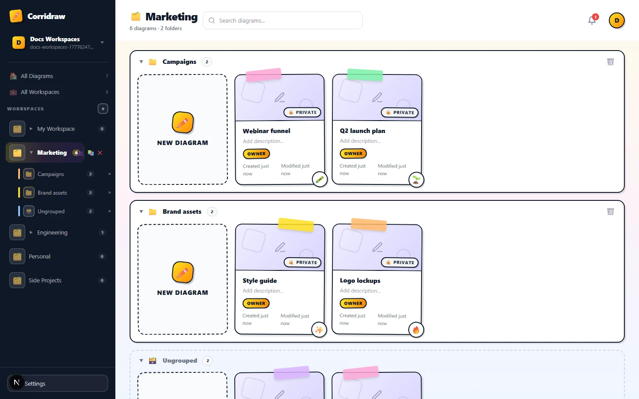Delete the Brand assets folder trash icon
Image resolution: width=639 pixels, height=399 pixels.
[611, 211]
